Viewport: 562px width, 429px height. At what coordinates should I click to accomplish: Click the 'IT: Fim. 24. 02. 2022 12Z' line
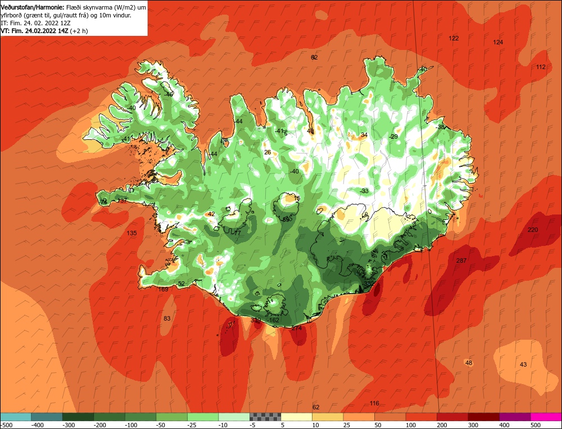click(35, 23)
